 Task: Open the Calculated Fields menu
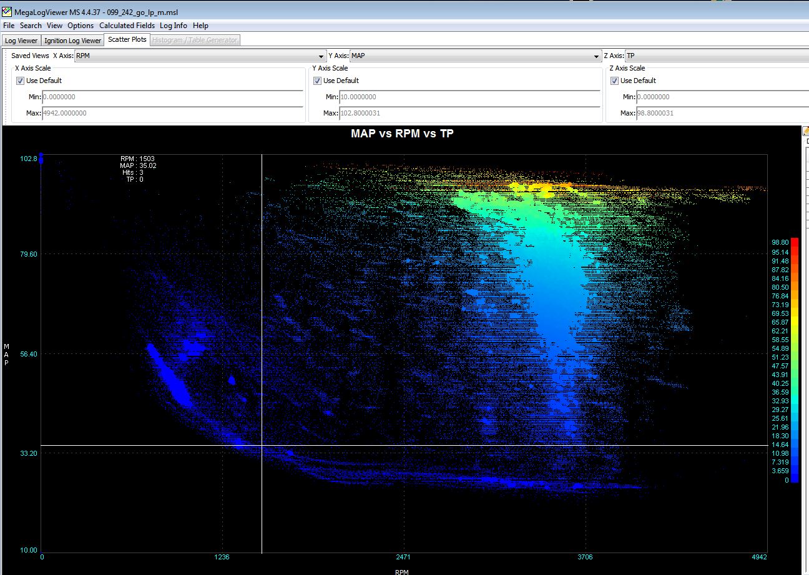click(x=127, y=26)
